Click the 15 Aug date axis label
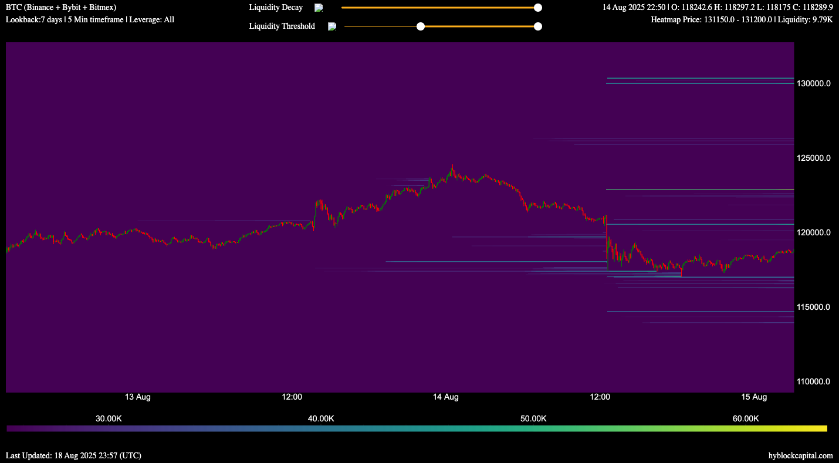The width and height of the screenshot is (839, 463). [x=754, y=397]
